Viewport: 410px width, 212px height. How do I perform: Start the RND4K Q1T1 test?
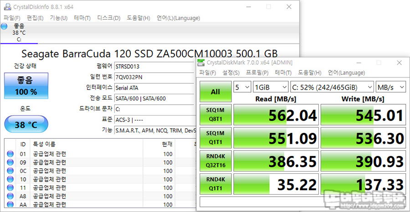pyautogui.click(x=215, y=184)
